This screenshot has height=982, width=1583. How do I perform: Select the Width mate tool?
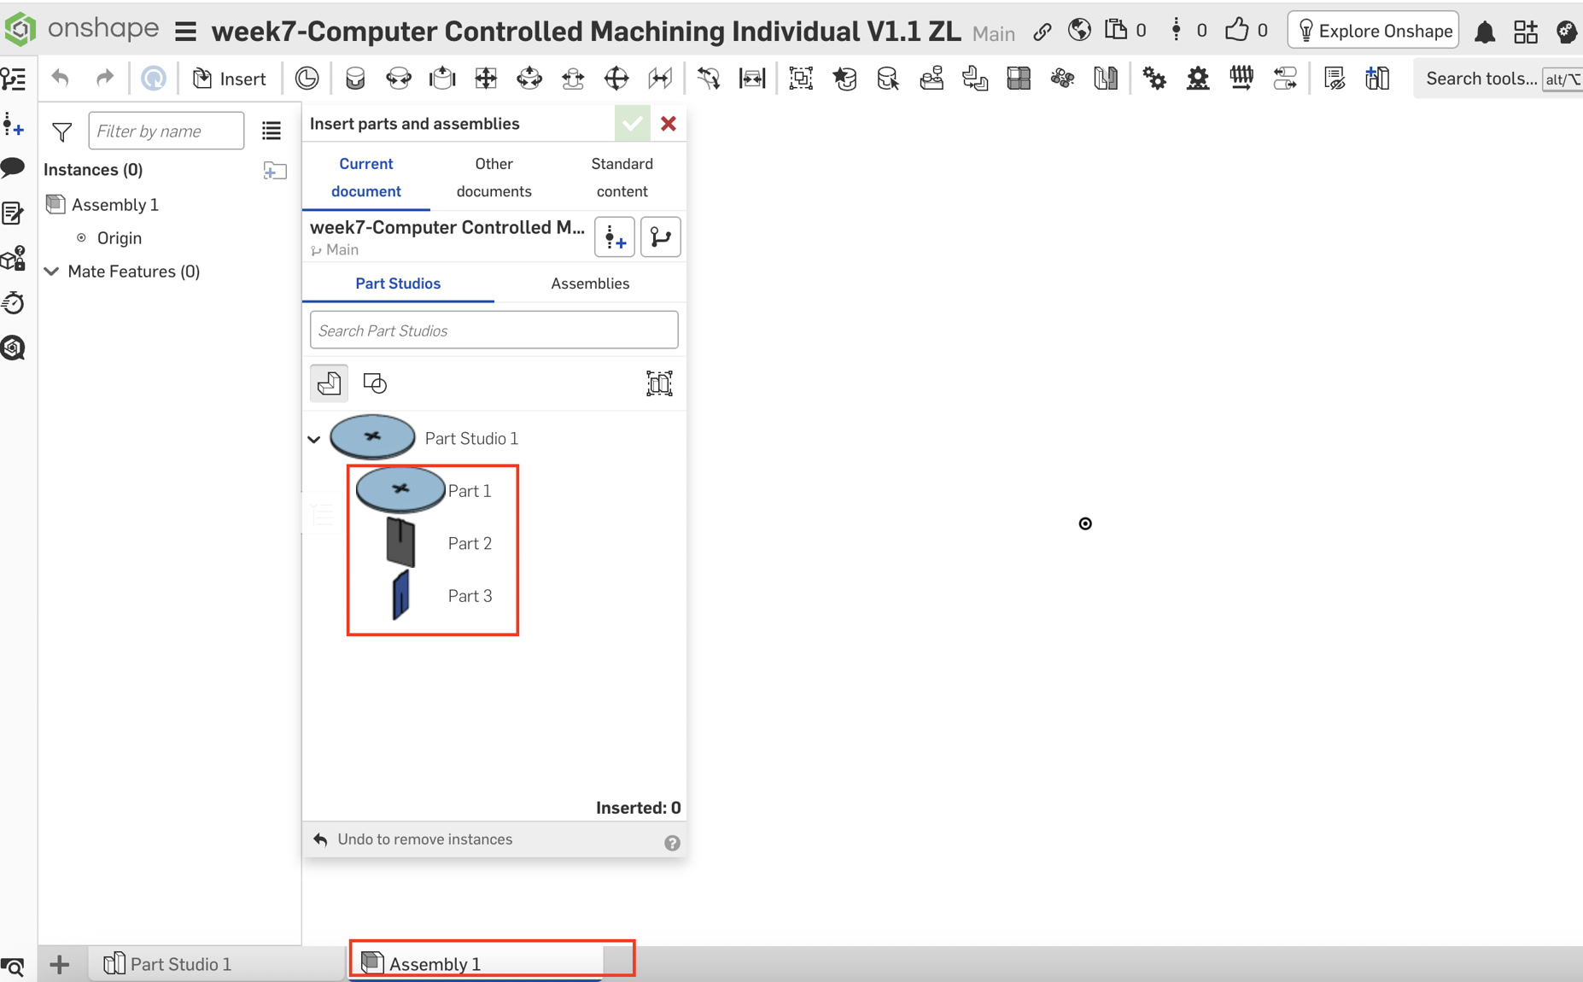(752, 79)
